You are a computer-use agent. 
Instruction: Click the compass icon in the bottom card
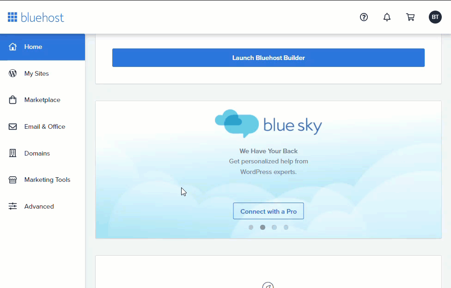point(268,285)
